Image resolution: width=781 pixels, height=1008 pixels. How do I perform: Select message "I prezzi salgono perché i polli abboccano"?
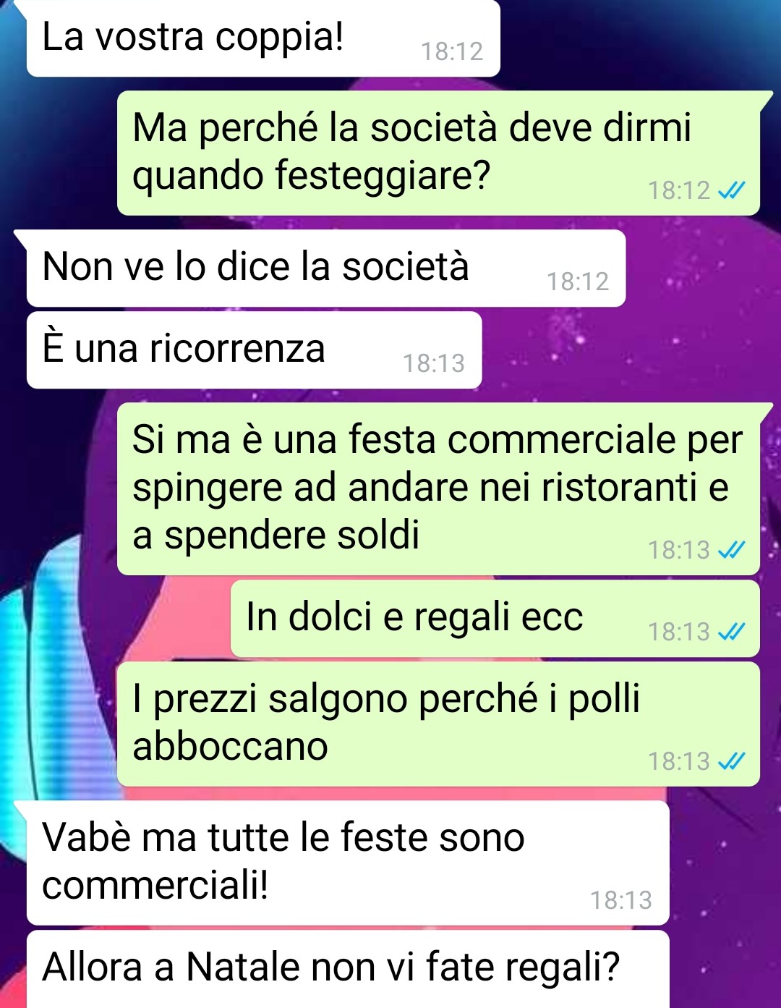click(438, 724)
